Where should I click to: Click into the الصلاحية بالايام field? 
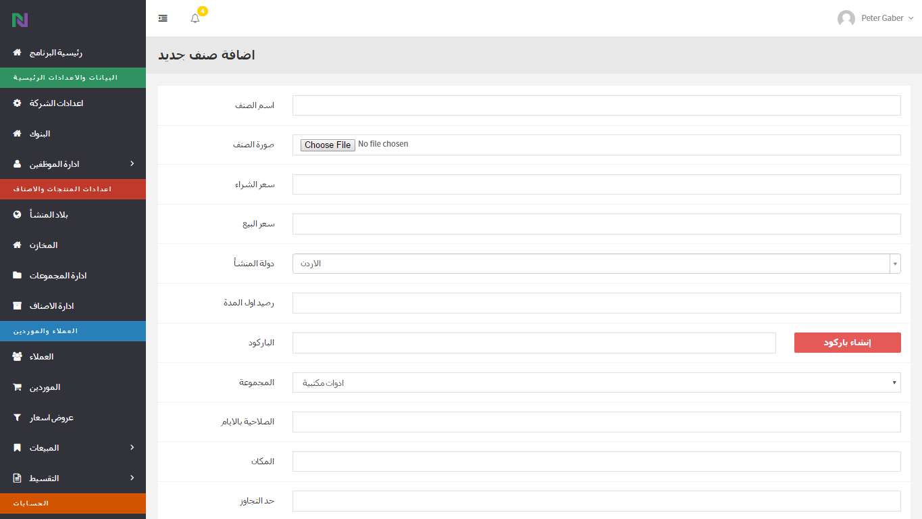click(596, 422)
